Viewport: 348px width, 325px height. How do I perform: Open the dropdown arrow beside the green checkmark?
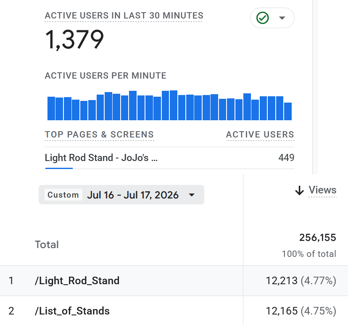click(282, 18)
